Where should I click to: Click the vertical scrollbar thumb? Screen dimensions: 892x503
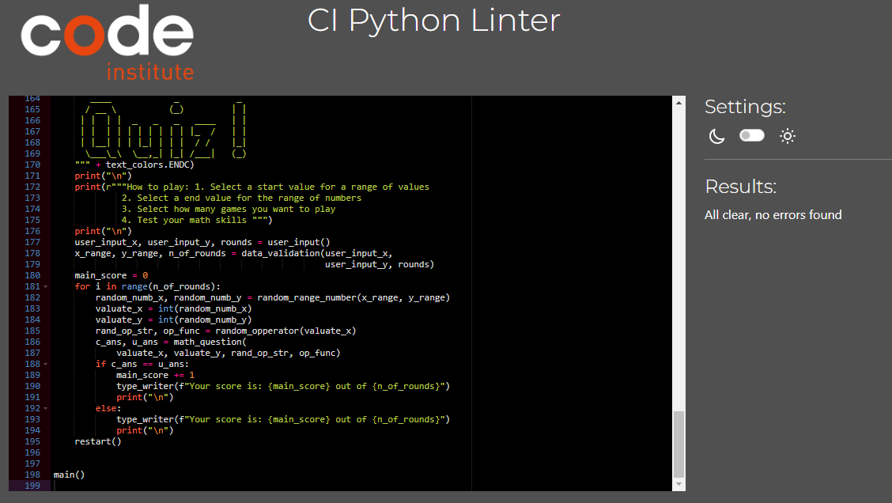point(678,444)
